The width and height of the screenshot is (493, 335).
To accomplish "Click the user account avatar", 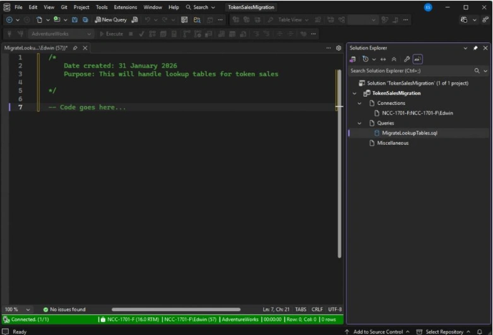I will pyautogui.click(x=428, y=7).
